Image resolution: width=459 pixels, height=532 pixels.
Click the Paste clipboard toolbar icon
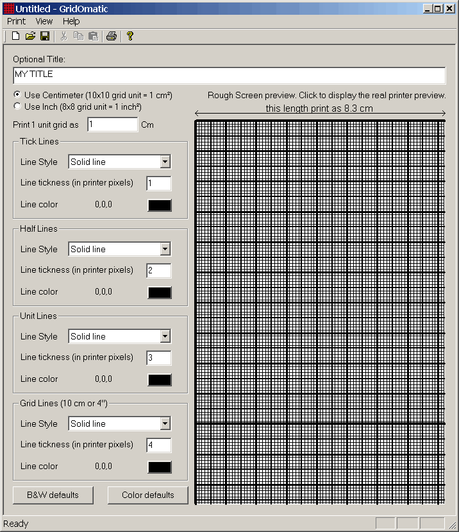93,36
